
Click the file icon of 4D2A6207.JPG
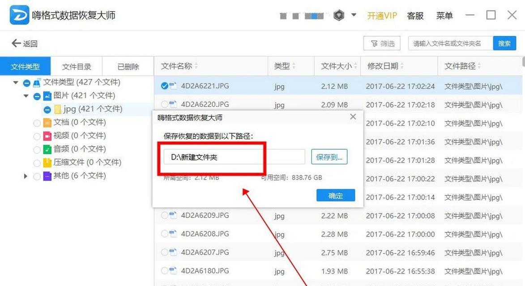tap(173, 252)
